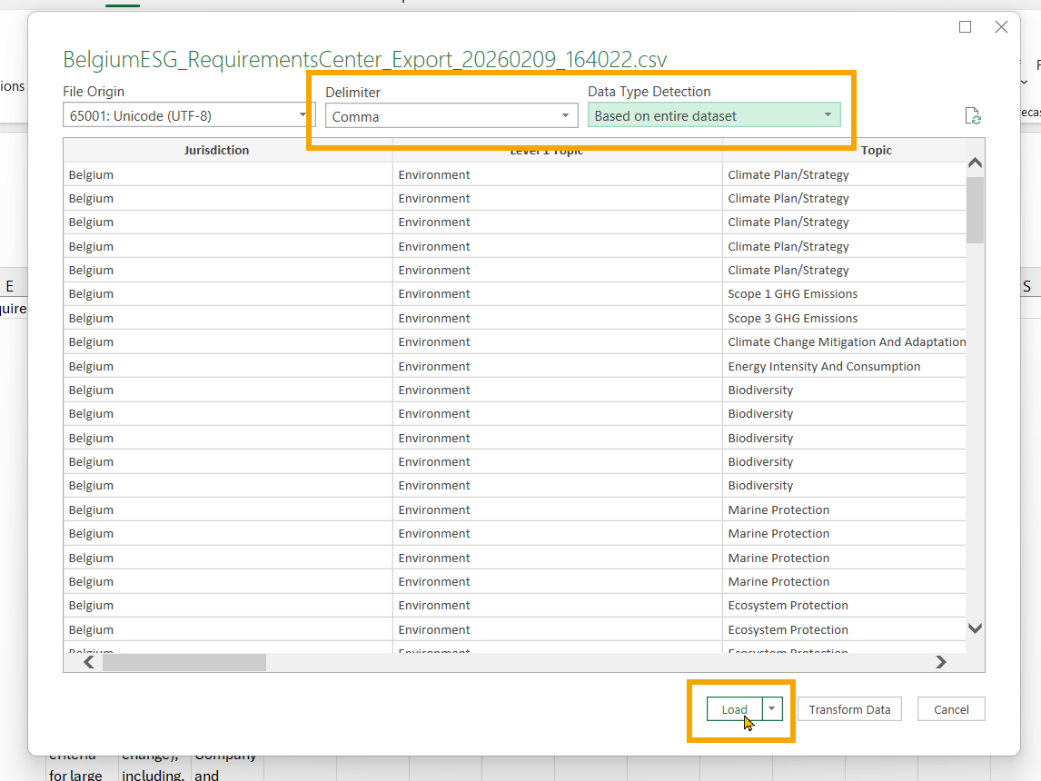The width and height of the screenshot is (1041, 781).
Task: Open the Load button dropdown arrow
Action: pos(772,709)
